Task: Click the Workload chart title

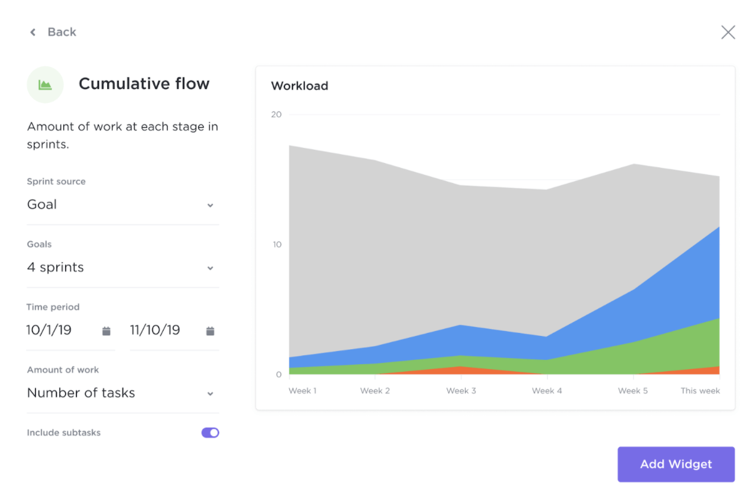Action: pyautogui.click(x=299, y=86)
